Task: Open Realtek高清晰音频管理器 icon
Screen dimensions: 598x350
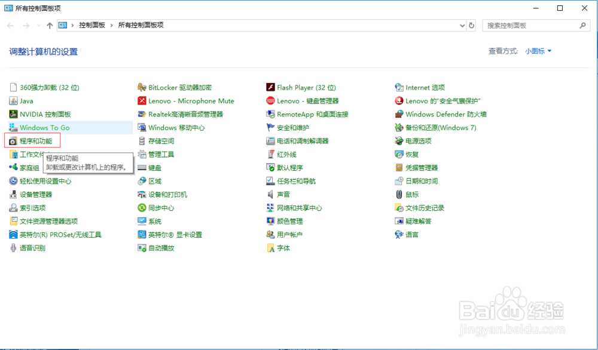Action: [142, 114]
